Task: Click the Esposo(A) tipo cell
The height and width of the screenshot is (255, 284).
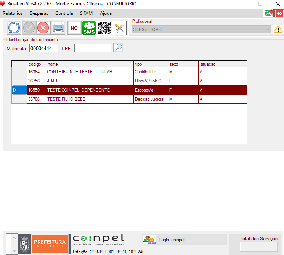Action: tap(151, 90)
